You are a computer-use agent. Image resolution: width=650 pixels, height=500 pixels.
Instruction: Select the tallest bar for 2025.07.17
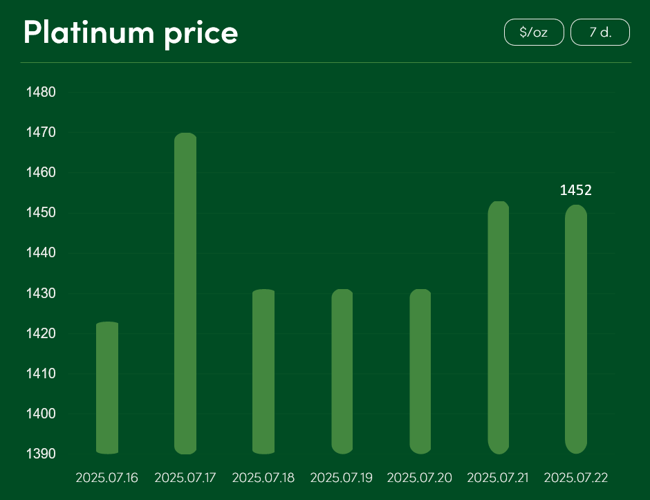[185, 293]
